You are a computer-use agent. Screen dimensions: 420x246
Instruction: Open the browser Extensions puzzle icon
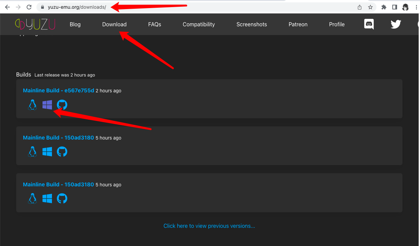[x=384, y=7]
